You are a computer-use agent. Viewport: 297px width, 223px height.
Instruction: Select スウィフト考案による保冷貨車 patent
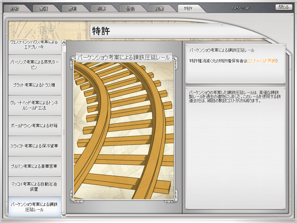coord(35,146)
